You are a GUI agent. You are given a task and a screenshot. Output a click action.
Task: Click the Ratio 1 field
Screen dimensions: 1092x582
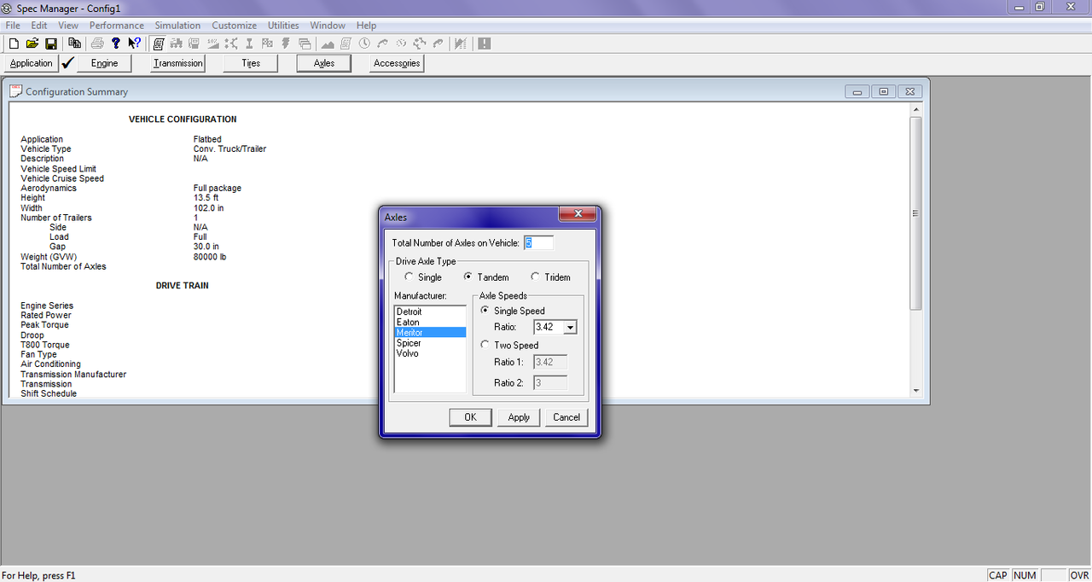(x=550, y=362)
